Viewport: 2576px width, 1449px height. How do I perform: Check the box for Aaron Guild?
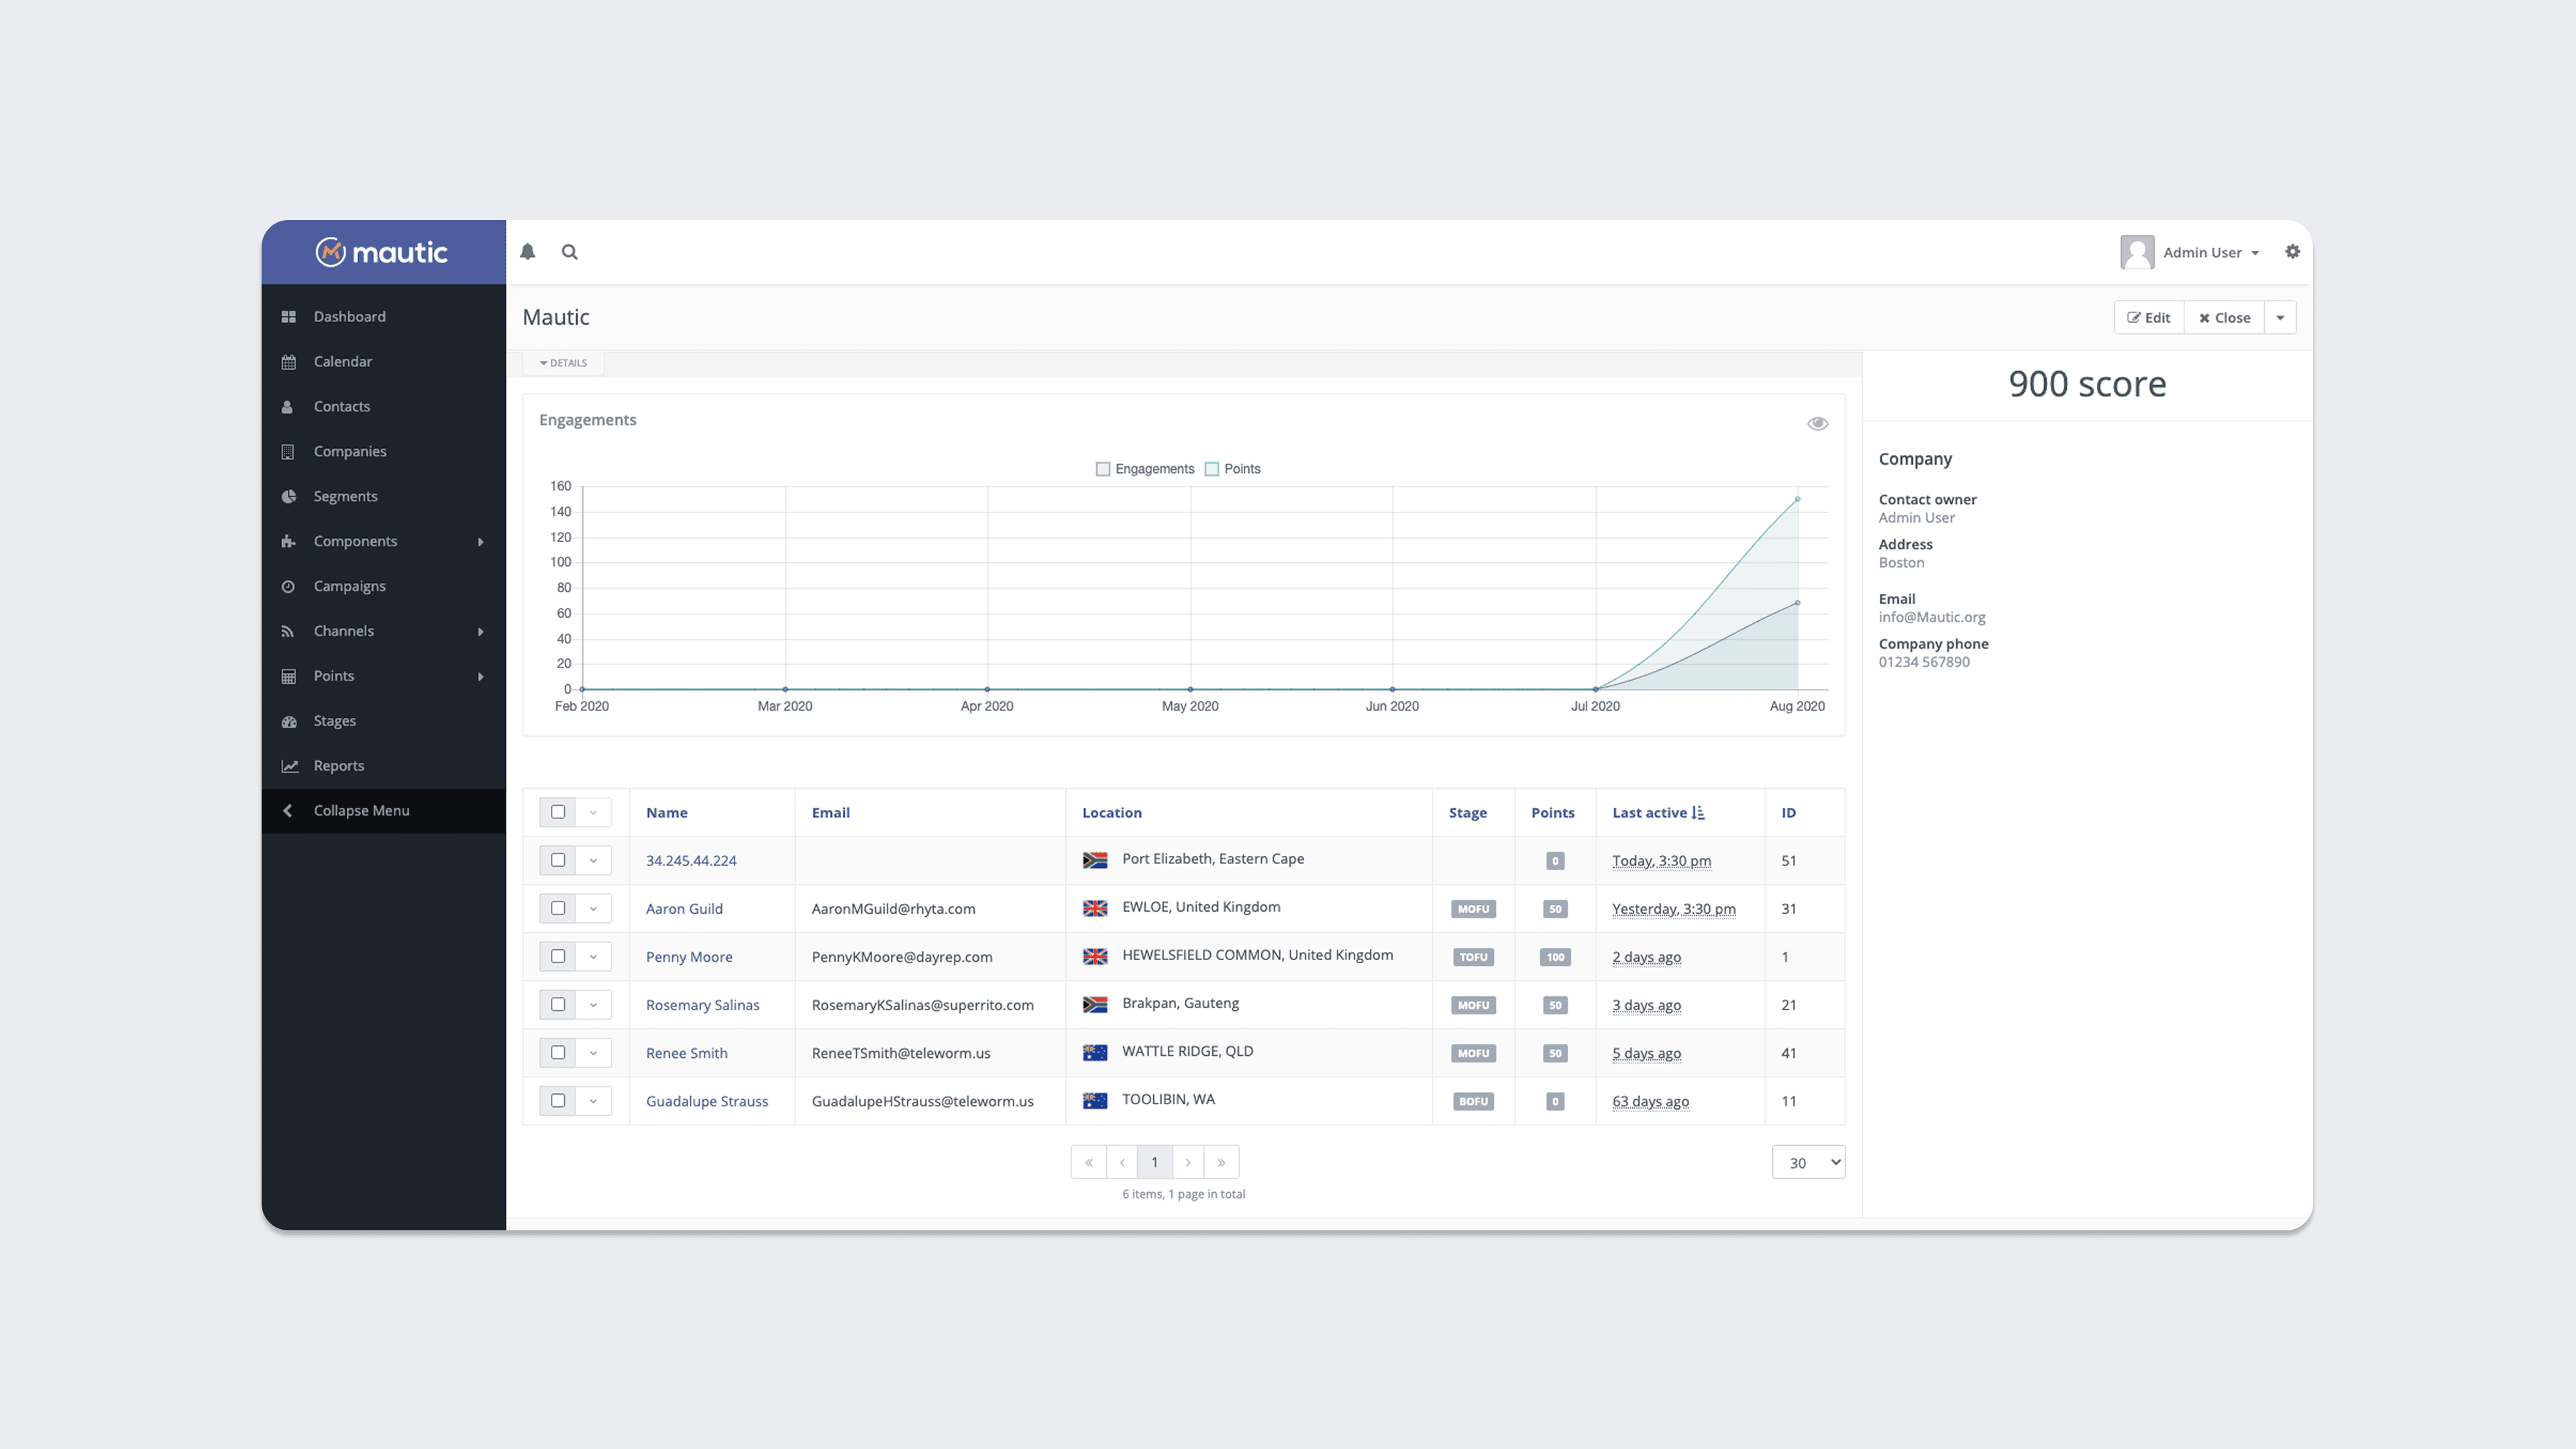tap(558, 908)
